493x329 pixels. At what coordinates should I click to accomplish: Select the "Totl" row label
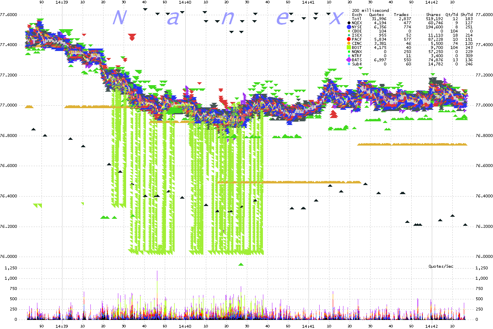coord(357,19)
